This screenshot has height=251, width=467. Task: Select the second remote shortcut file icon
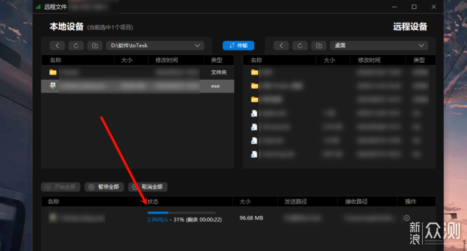(x=254, y=127)
